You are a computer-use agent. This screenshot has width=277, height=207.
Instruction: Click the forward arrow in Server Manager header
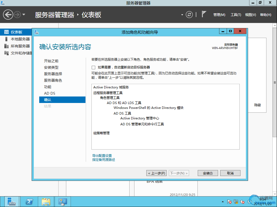17,15
